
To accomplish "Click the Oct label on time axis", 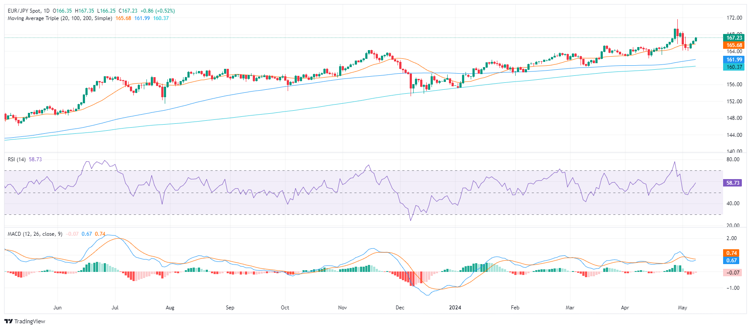I will click(285, 308).
